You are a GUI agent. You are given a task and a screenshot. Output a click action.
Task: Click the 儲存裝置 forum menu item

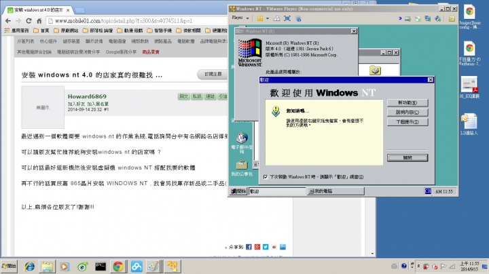(x=71, y=41)
